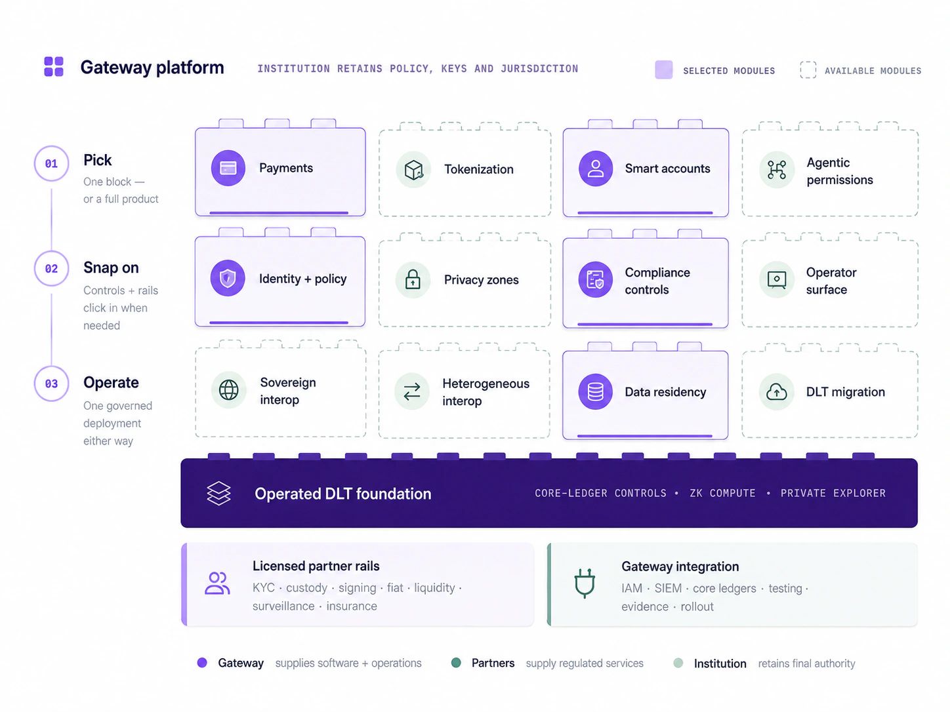950x712 pixels.
Task: Click the Operator surface label
Action: tap(831, 281)
